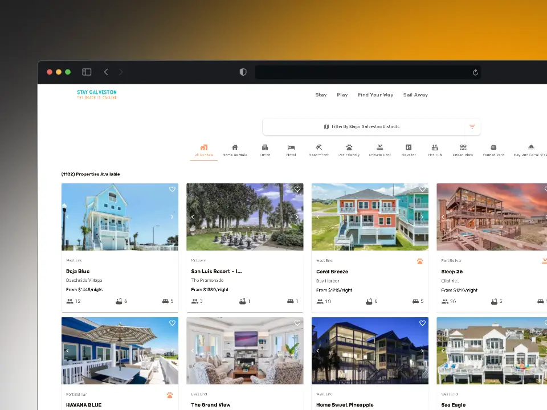Click the guests icon on Sleep 26 card
This screenshot has width=547, height=410.
[x=445, y=301]
